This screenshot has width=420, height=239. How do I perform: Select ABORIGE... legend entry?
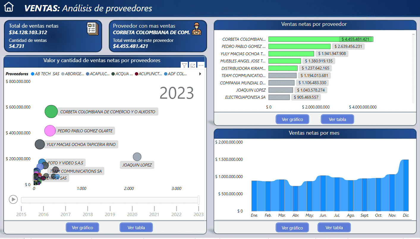click(73, 74)
